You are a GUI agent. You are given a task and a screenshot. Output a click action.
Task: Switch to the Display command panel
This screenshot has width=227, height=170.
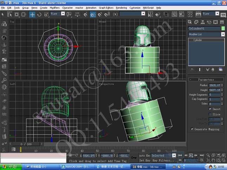[x=215, y=22]
